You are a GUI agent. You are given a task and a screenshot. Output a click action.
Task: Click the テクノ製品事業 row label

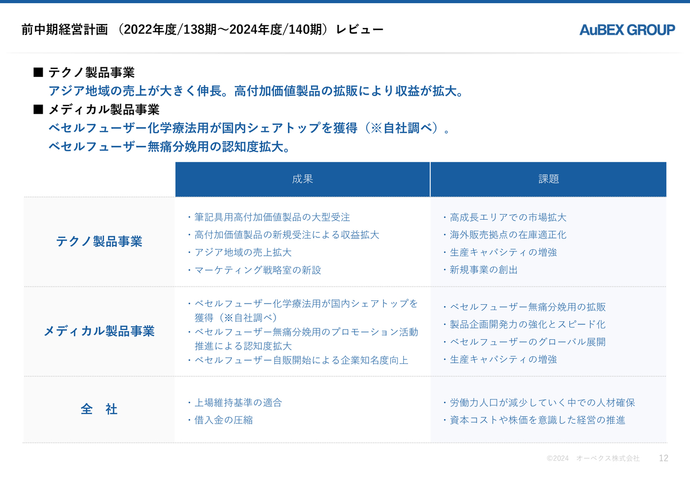point(99,242)
